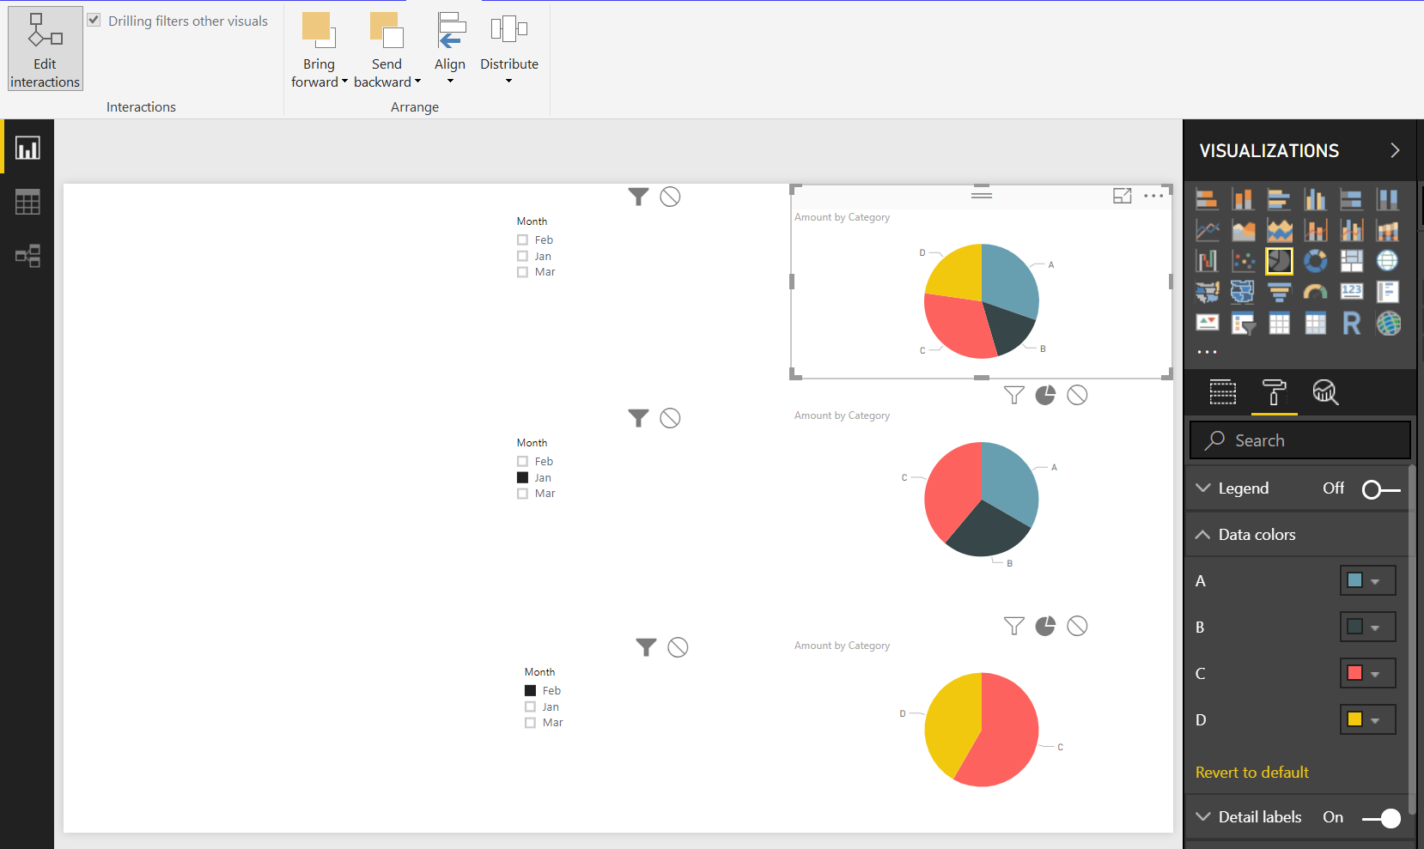Tick Mar in the slicer where Jan is checked
Image resolution: width=1424 pixels, height=849 pixels.
522,494
